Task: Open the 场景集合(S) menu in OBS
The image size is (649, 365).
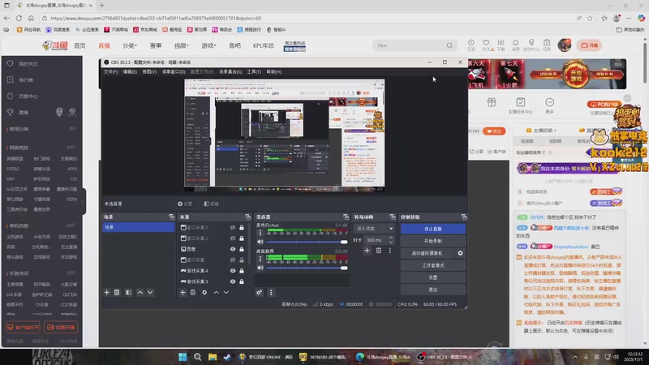Action: pos(230,71)
